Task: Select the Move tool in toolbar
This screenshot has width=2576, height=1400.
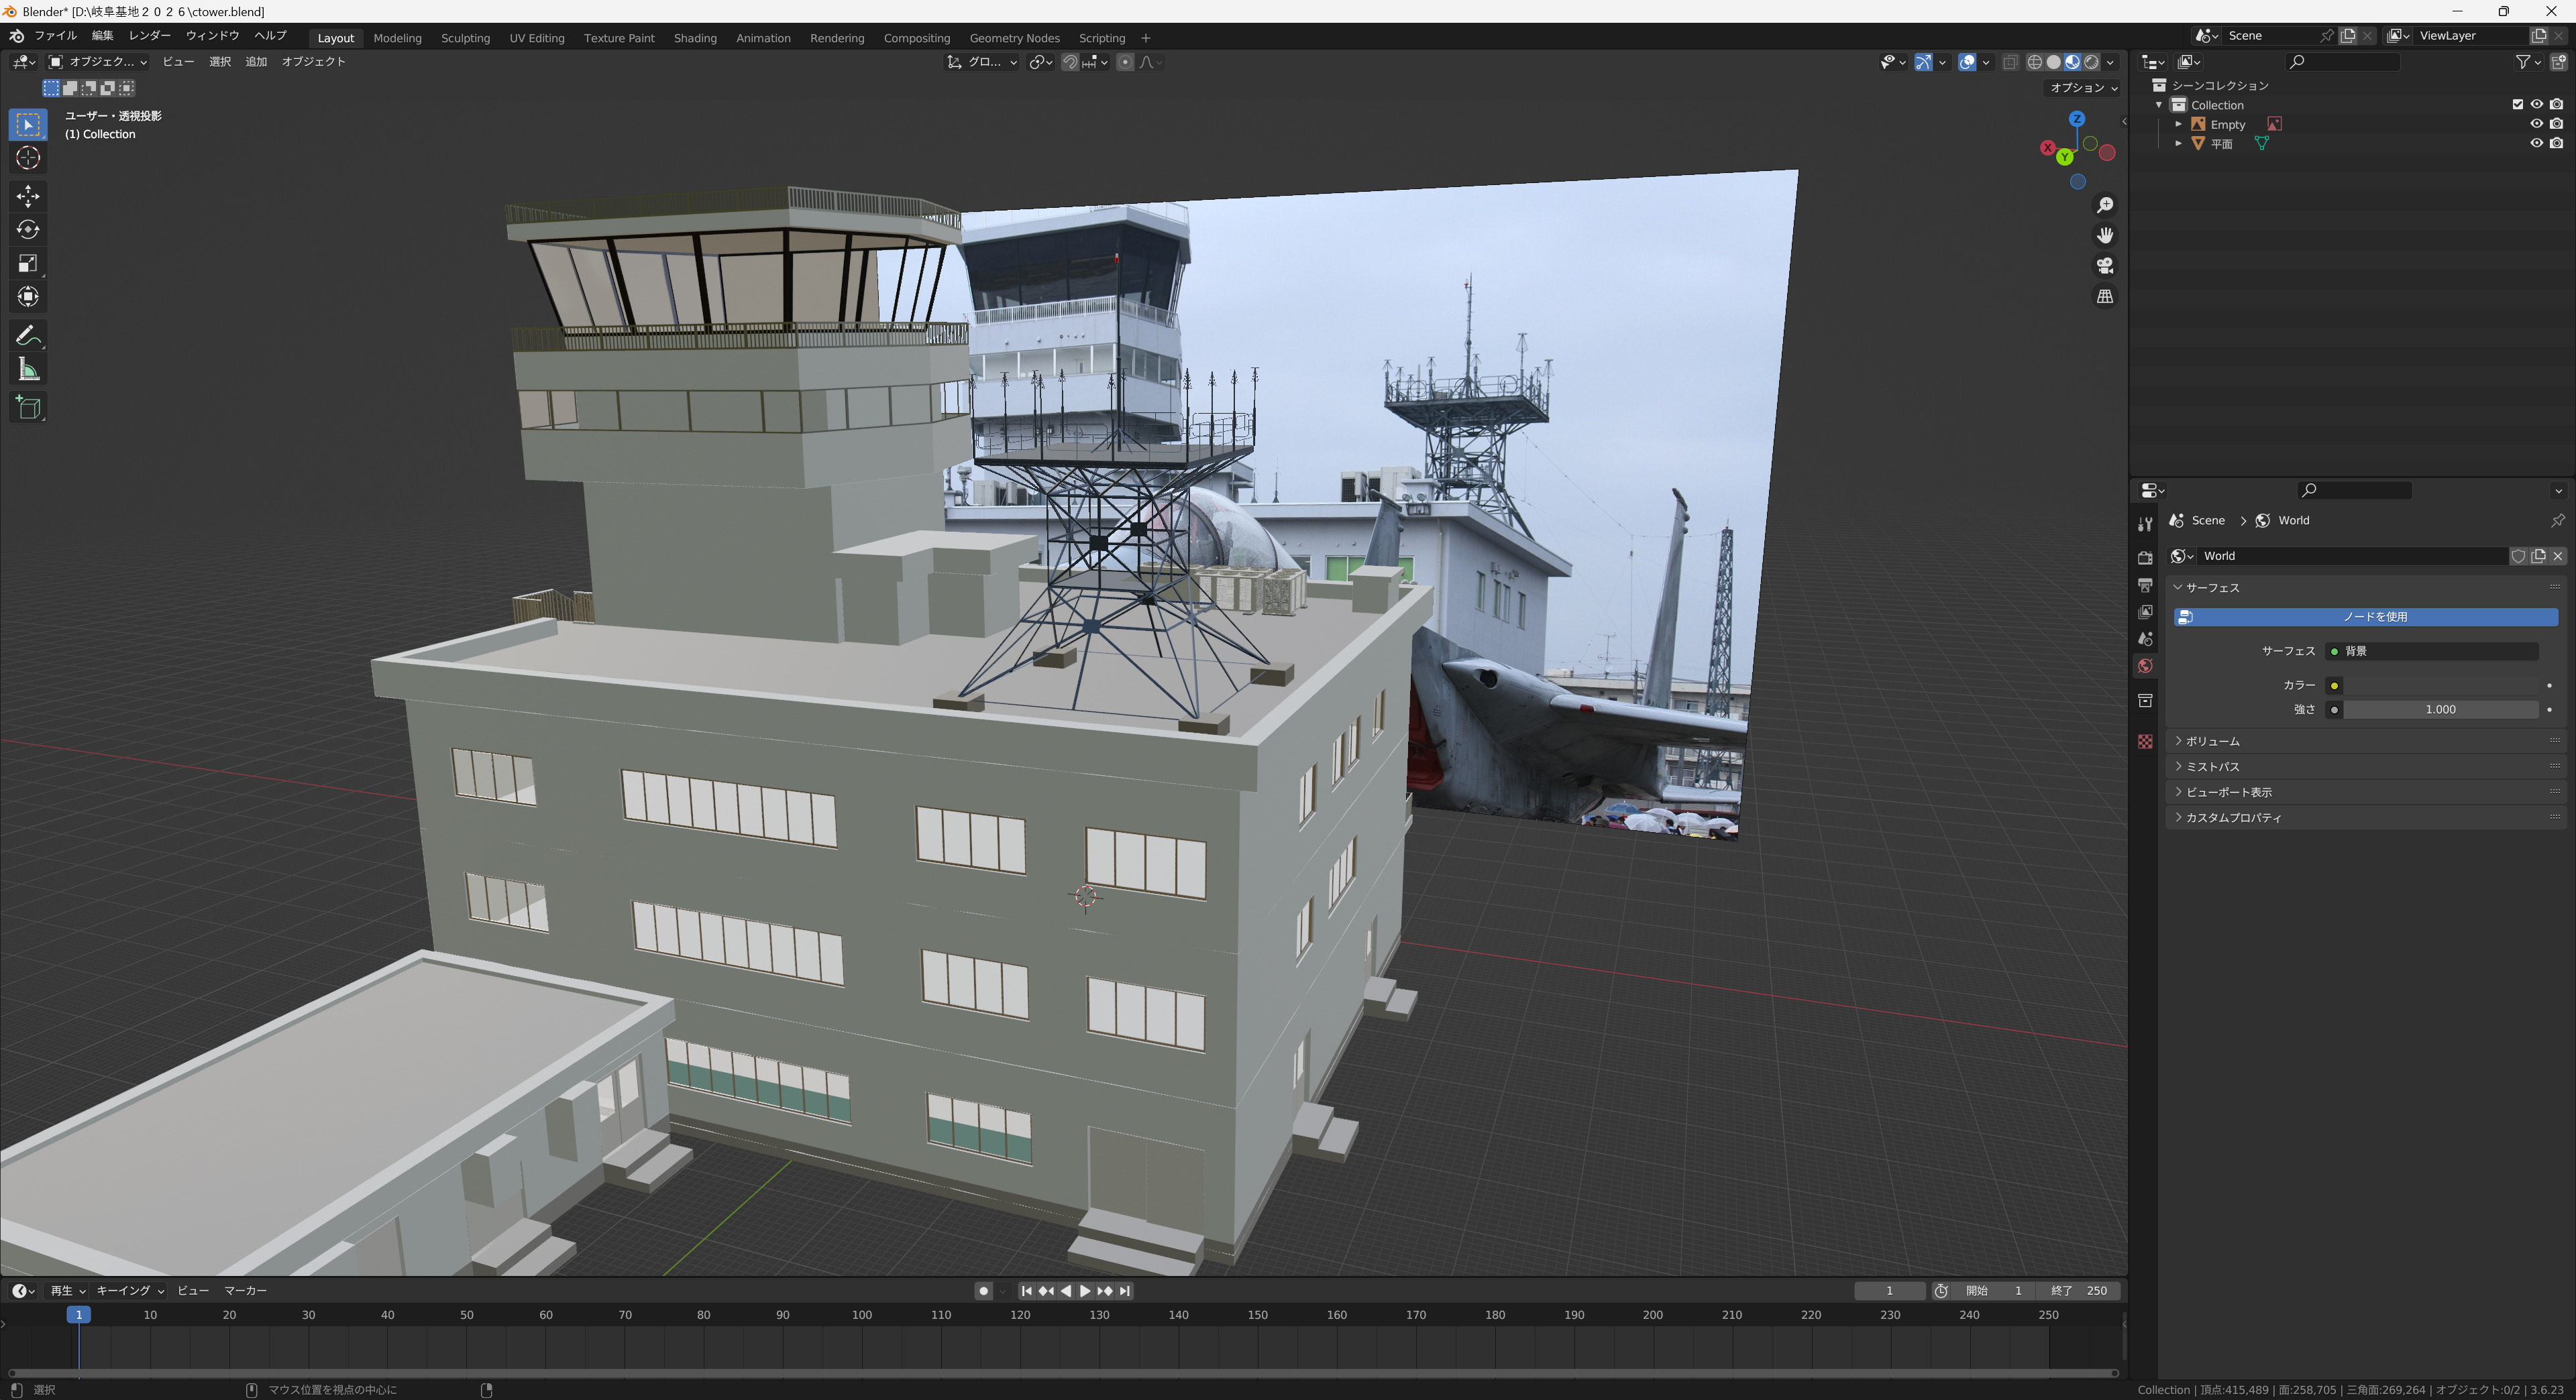Action: (x=28, y=195)
